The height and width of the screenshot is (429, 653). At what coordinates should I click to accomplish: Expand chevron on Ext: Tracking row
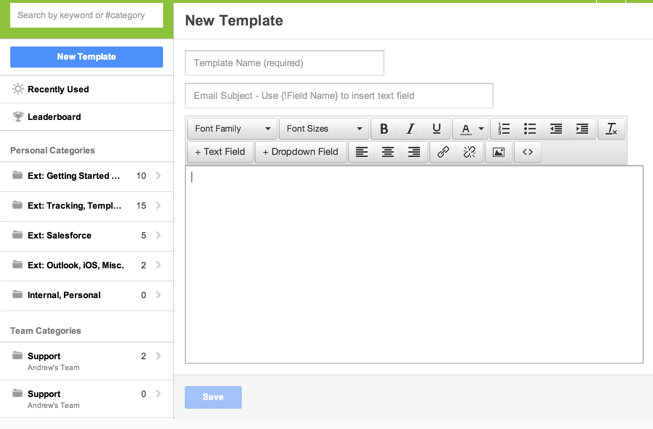(158, 205)
